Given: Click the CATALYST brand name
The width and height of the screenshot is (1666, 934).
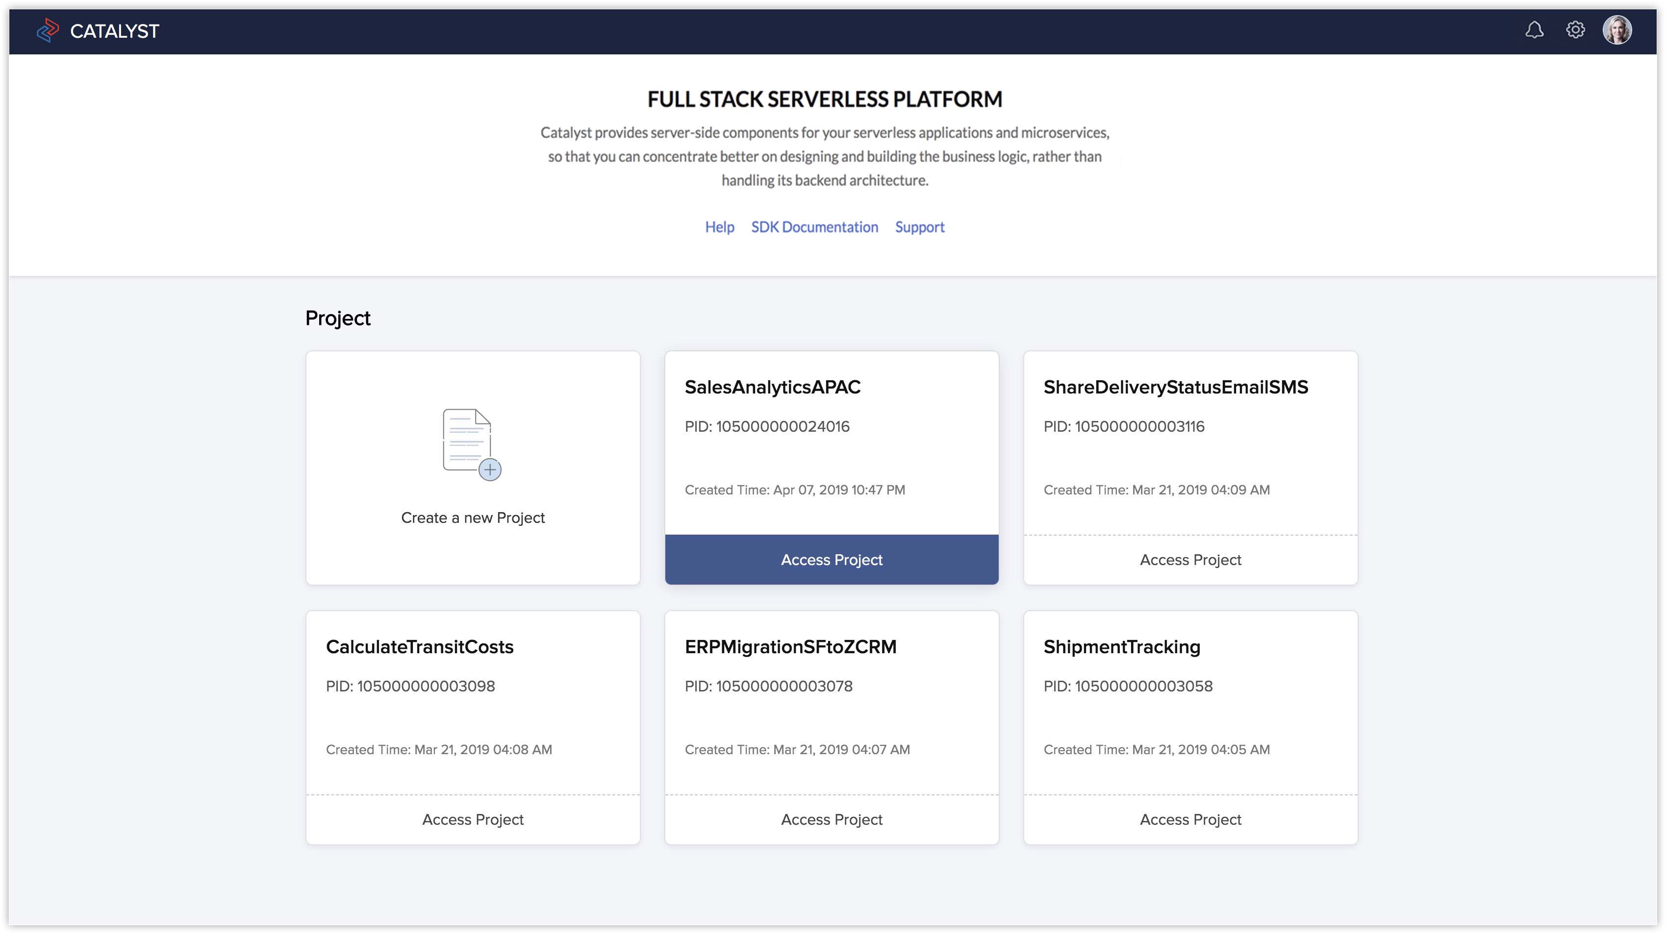Looking at the screenshot, I should click(x=114, y=31).
